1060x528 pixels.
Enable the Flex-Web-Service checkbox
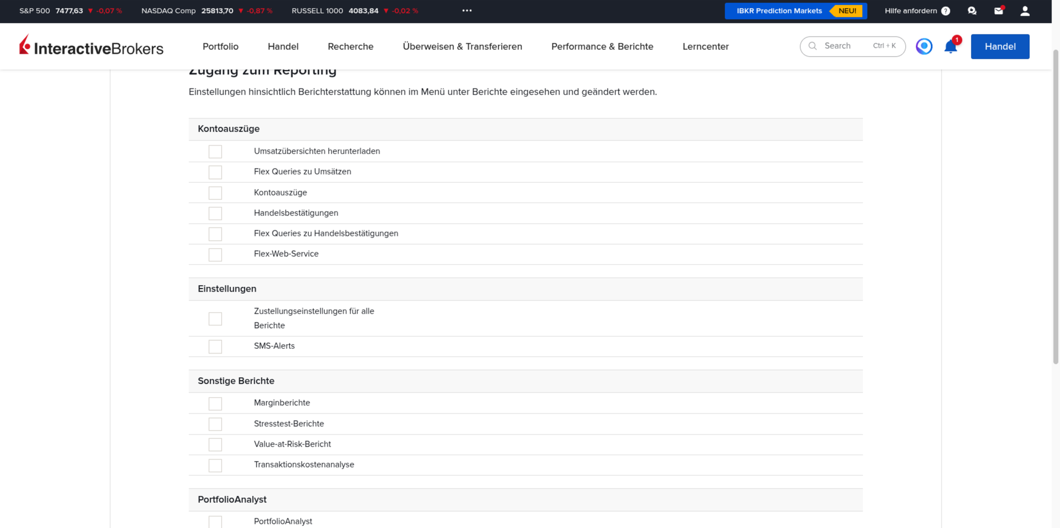tap(215, 254)
